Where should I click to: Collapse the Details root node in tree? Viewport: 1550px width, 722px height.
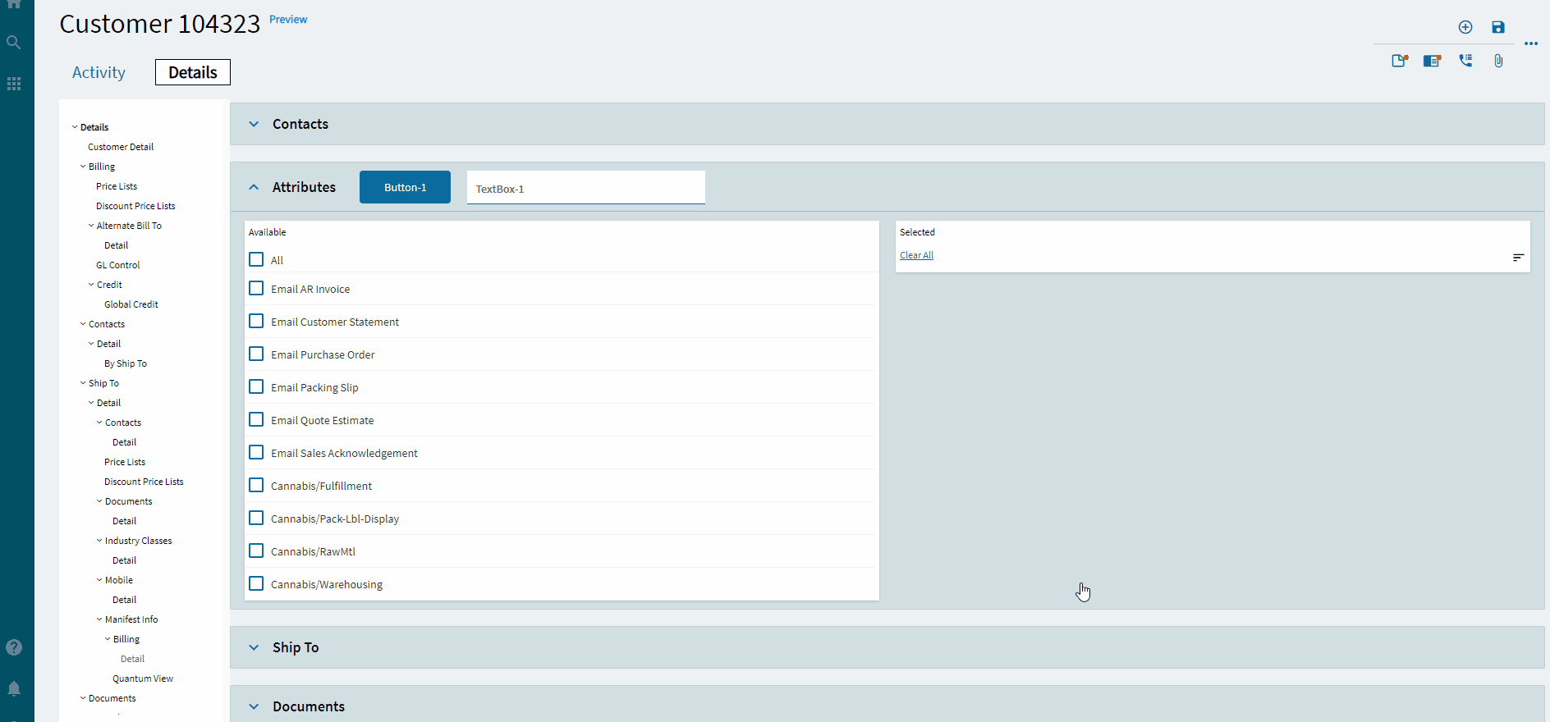pos(75,127)
